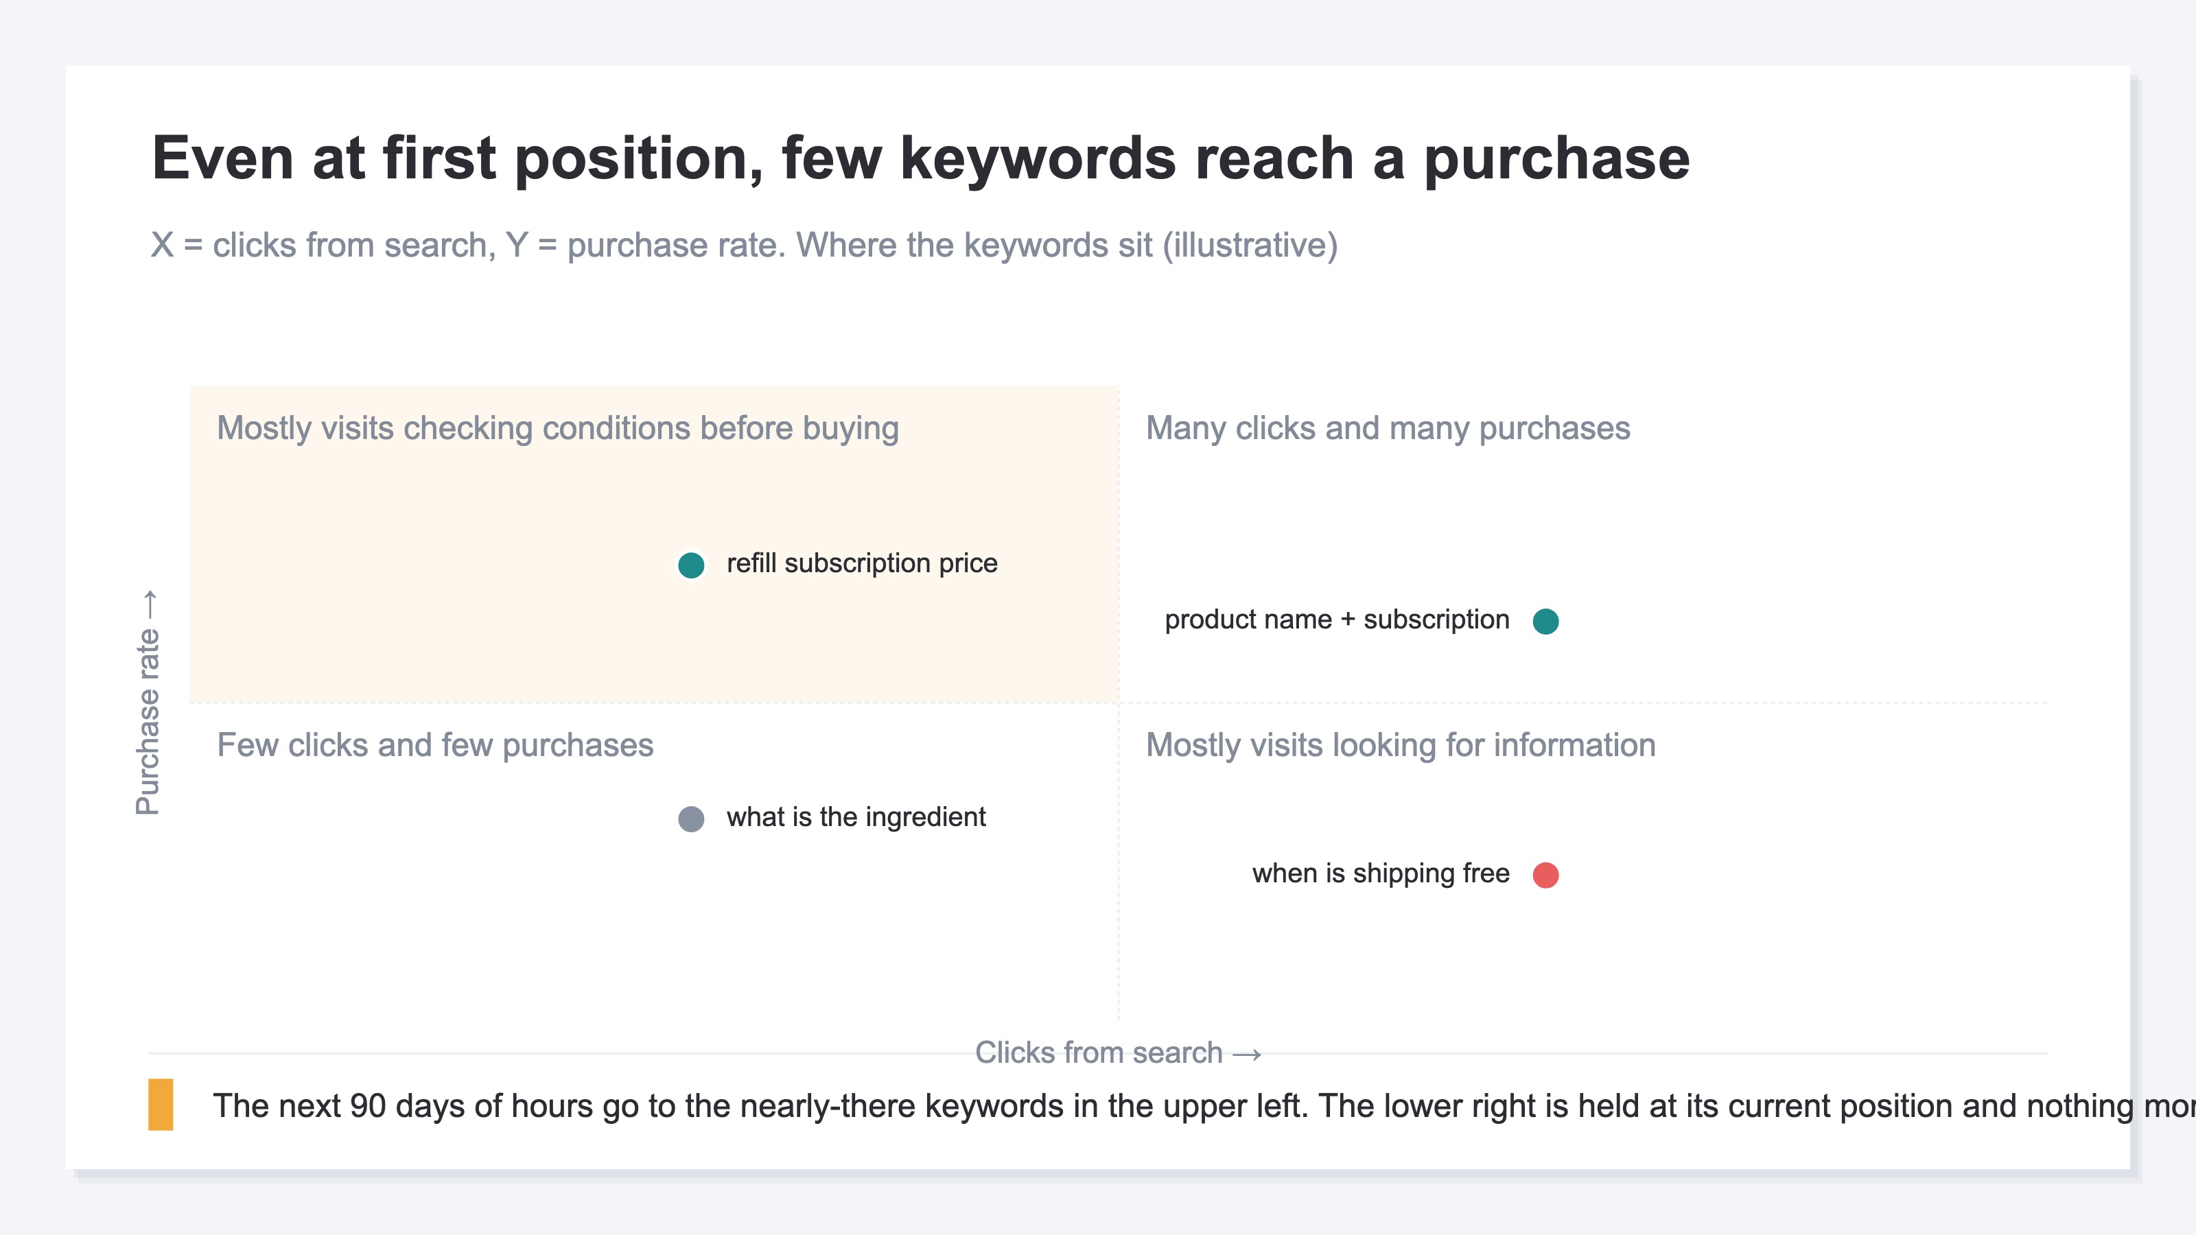
Task: Click the gray dot for what is the ingredient
Action: click(x=690, y=819)
